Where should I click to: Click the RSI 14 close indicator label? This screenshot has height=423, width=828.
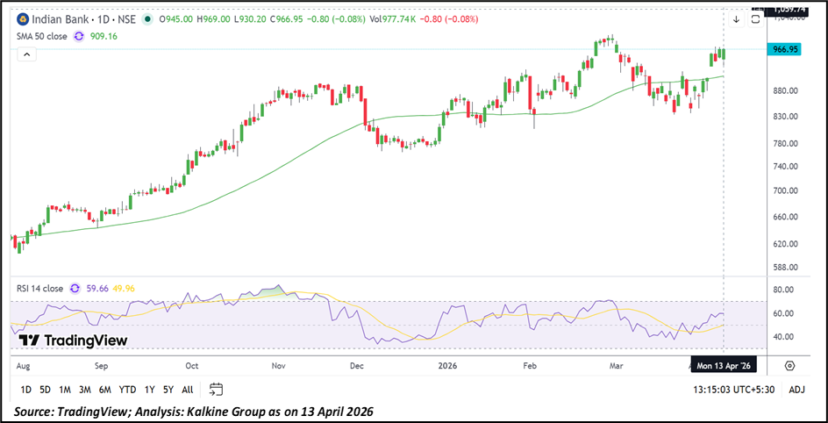tap(39, 287)
